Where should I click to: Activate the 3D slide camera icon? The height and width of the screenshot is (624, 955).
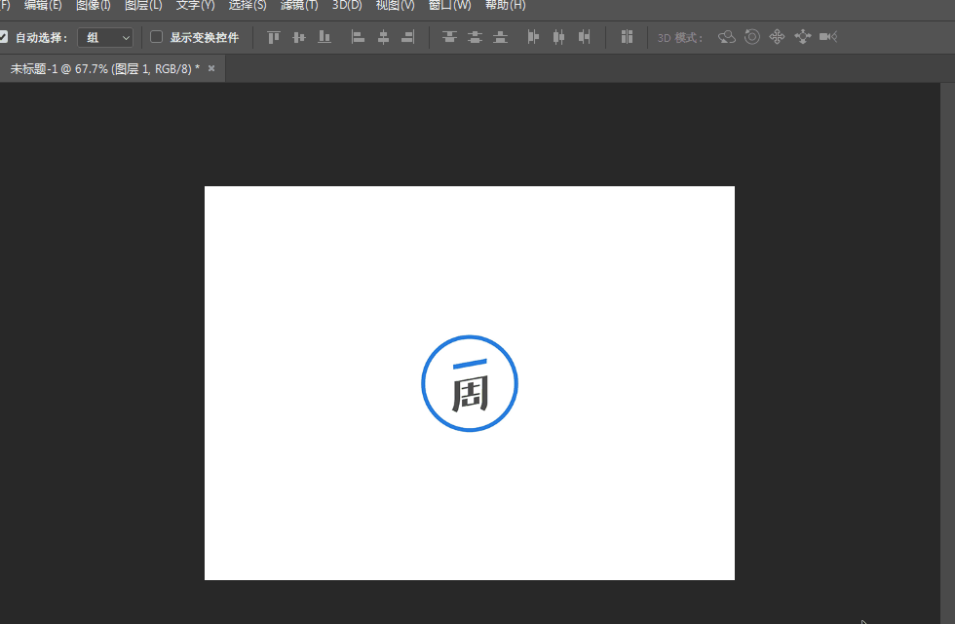[x=801, y=36]
